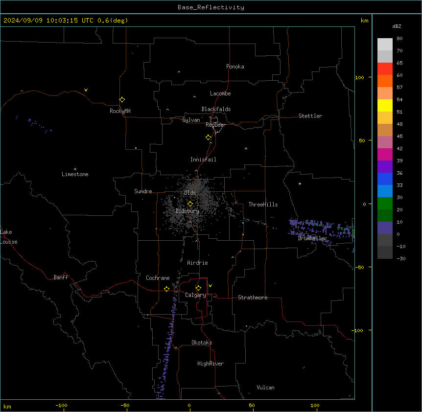Click the Didsbury town label
The height and width of the screenshot is (412, 422).
coord(187,211)
